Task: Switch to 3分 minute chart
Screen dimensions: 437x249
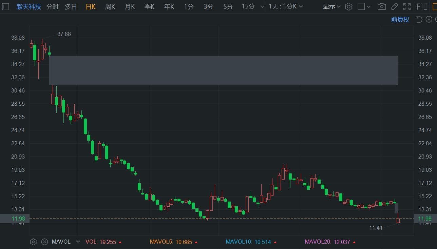Action: coord(209,6)
